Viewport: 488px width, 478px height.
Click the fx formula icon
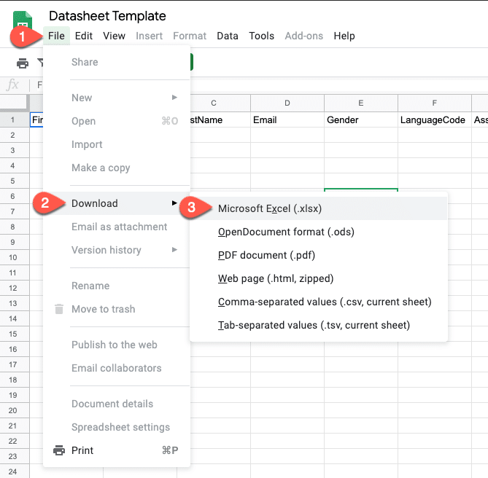(x=12, y=85)
